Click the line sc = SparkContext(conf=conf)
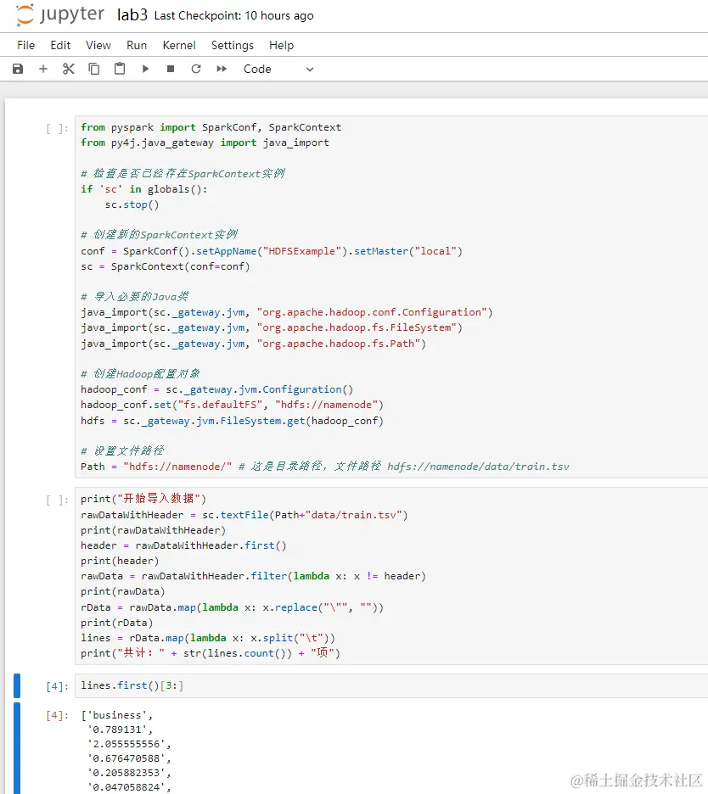708x794 pixels. 166,266
